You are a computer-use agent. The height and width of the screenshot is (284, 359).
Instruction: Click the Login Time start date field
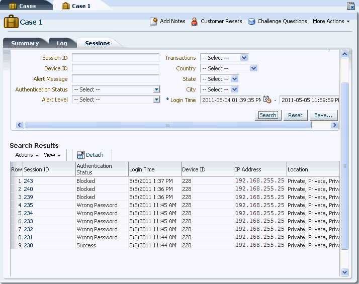231,100
